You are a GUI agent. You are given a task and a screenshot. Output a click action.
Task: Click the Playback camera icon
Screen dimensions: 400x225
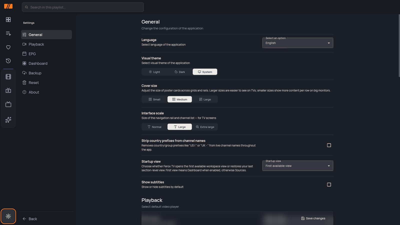coord(24,44)
